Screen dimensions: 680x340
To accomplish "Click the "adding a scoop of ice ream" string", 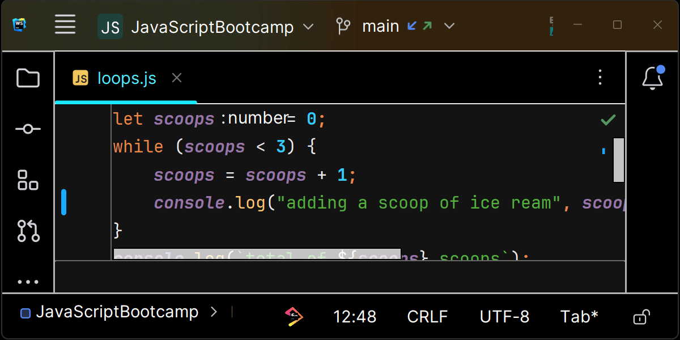I will 418,203.
